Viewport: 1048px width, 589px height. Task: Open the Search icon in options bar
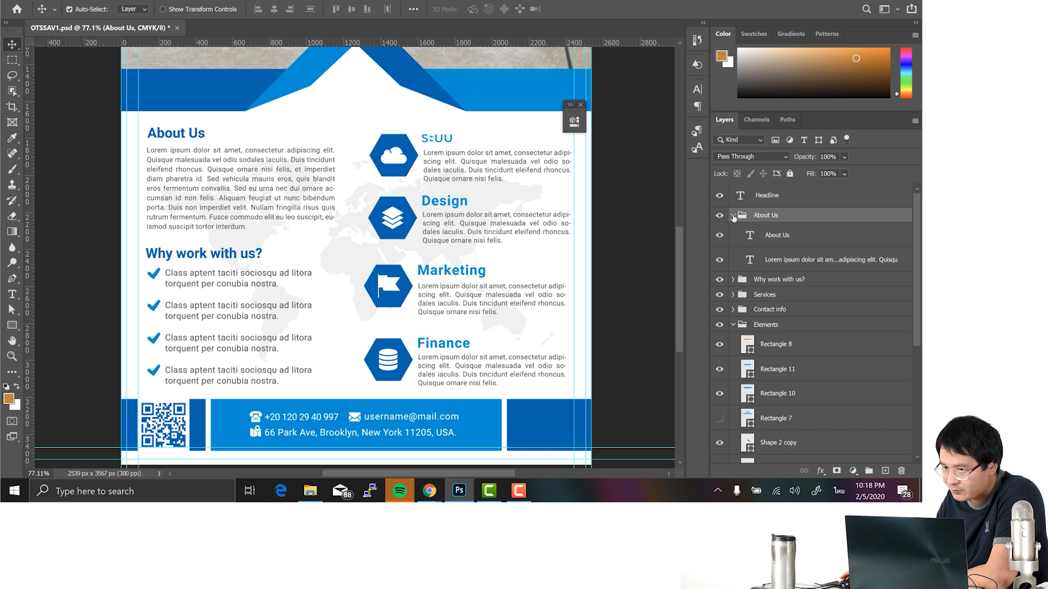(x=866, y=9)
